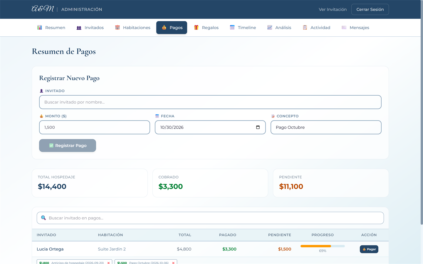
Task: Open the Resumen tab
Action: (x=51, y=28)
